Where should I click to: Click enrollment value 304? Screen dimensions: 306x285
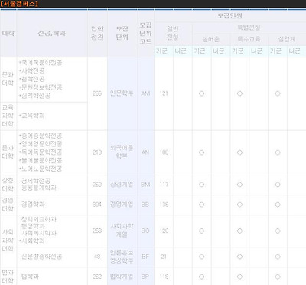(x=97, y=205)
